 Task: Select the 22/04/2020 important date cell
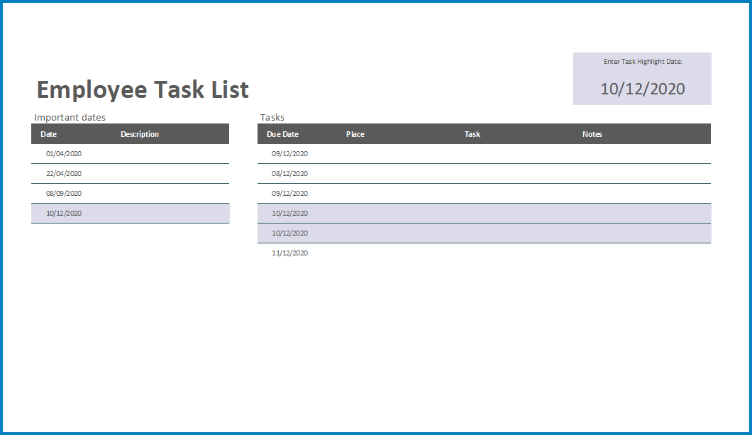(x=63, y=173)
